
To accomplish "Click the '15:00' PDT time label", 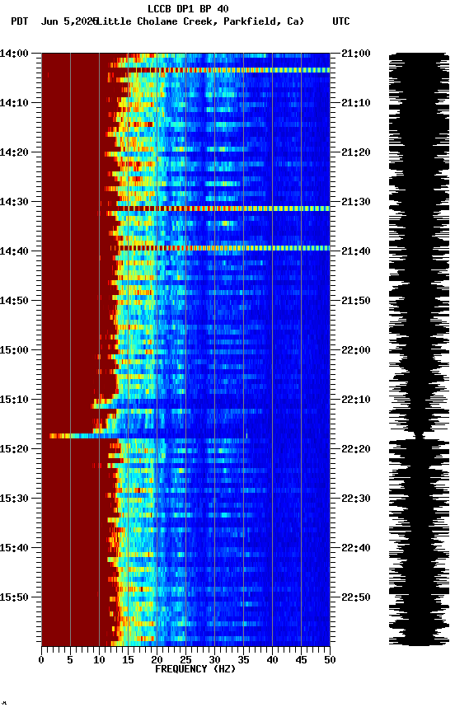I will [14, 350].
